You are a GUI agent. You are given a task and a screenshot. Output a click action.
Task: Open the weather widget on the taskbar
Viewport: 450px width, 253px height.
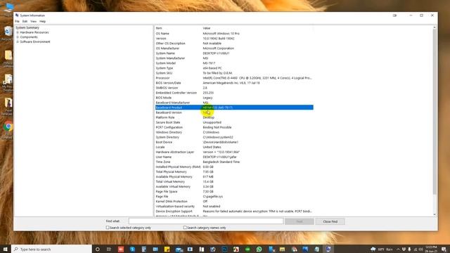point(382,249)
